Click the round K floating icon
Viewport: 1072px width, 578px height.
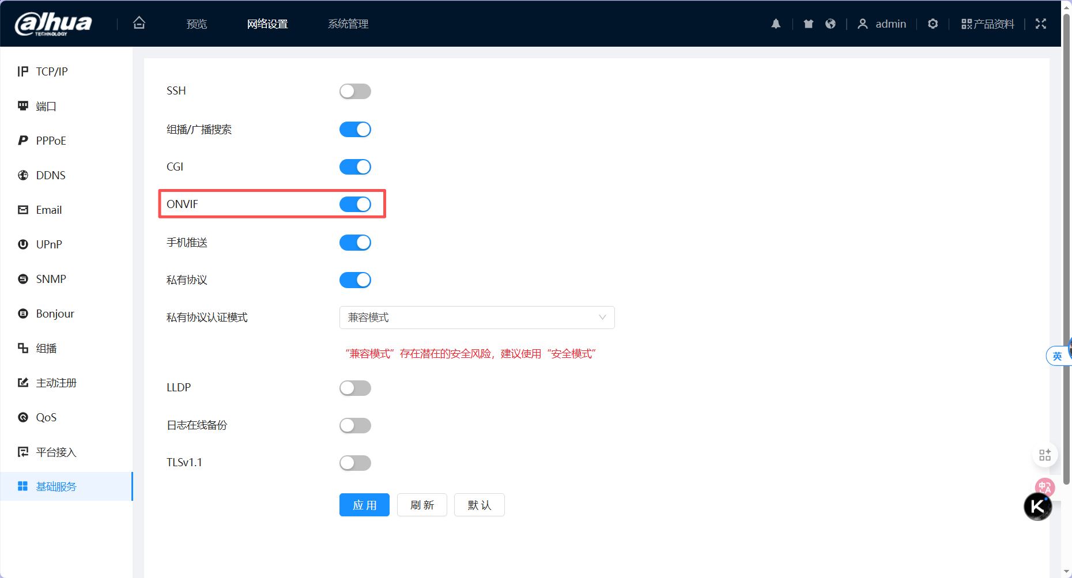click(1037, 507)
